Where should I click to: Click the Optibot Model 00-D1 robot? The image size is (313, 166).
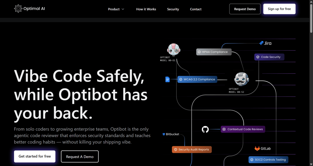point(174,50)
